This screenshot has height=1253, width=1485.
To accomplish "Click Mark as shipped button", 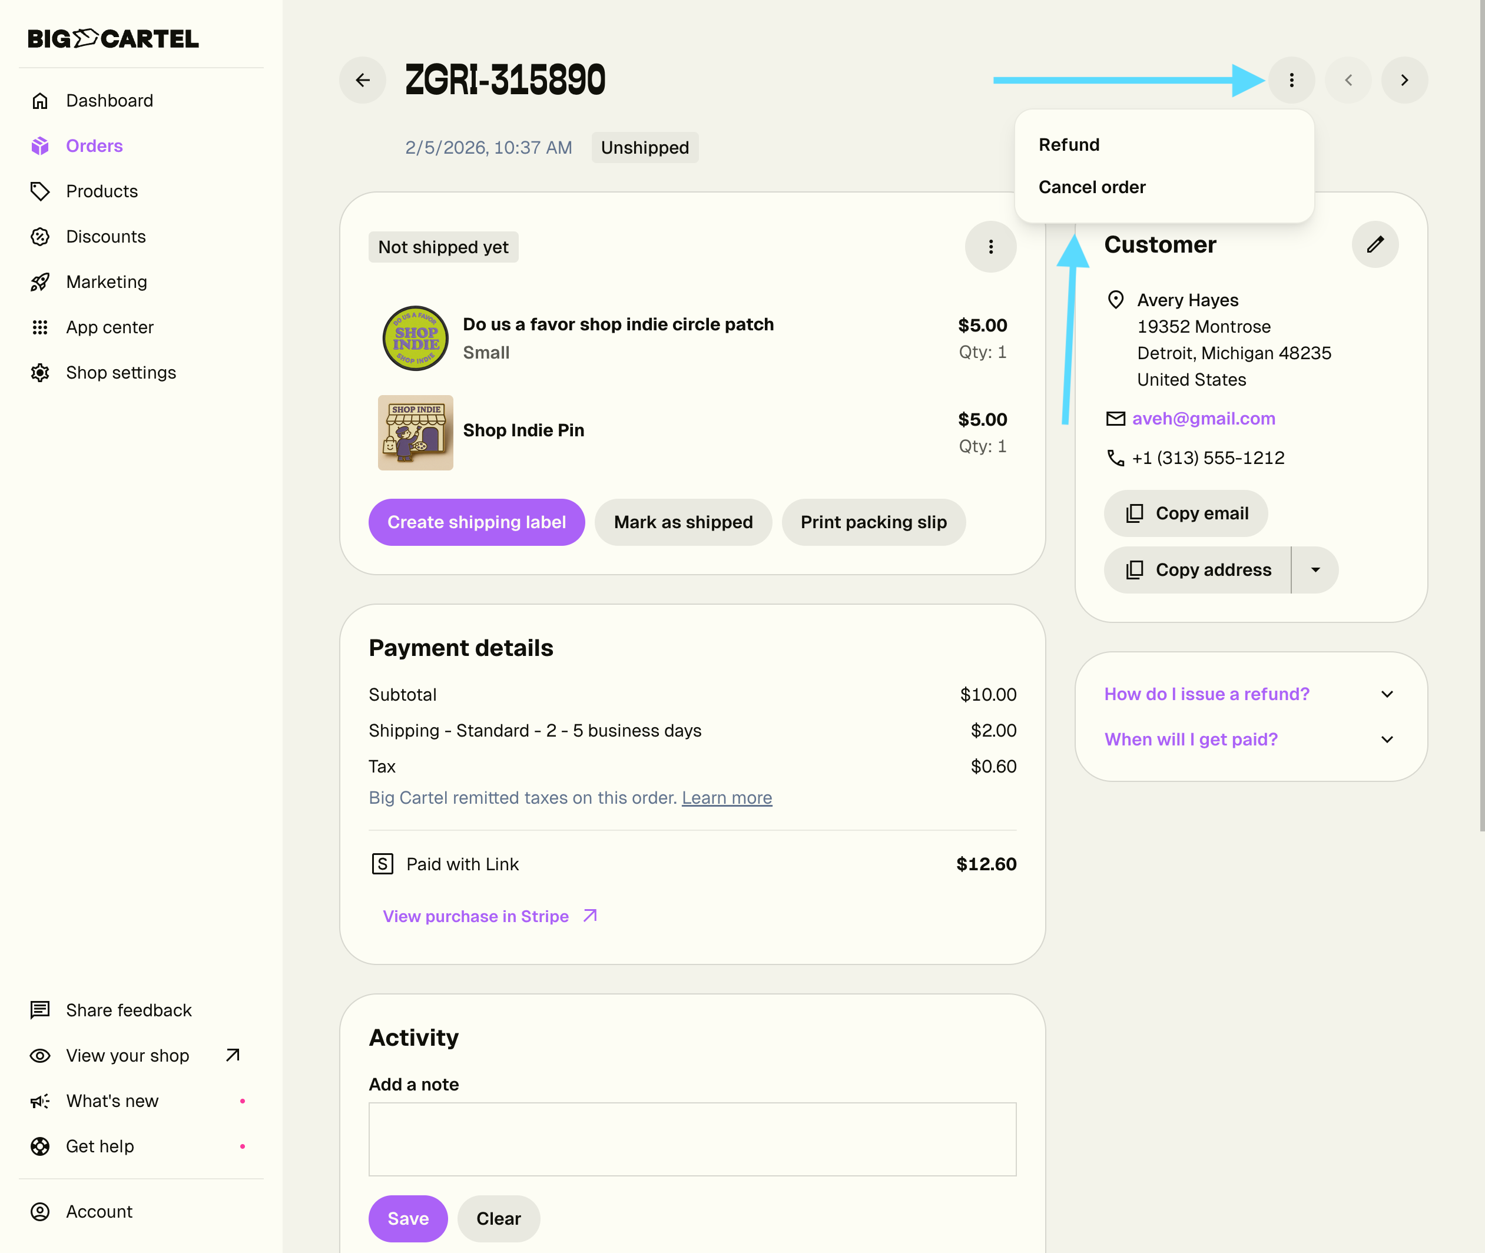I will point(682,522).
